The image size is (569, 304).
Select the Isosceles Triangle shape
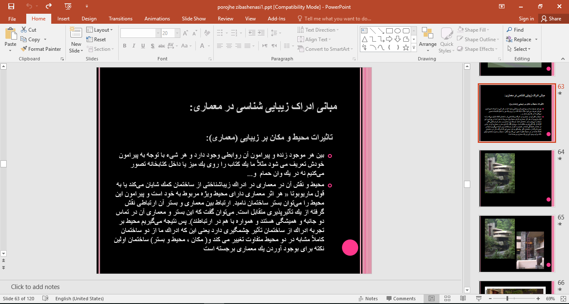pyautogui.click(x=364, y=39)
